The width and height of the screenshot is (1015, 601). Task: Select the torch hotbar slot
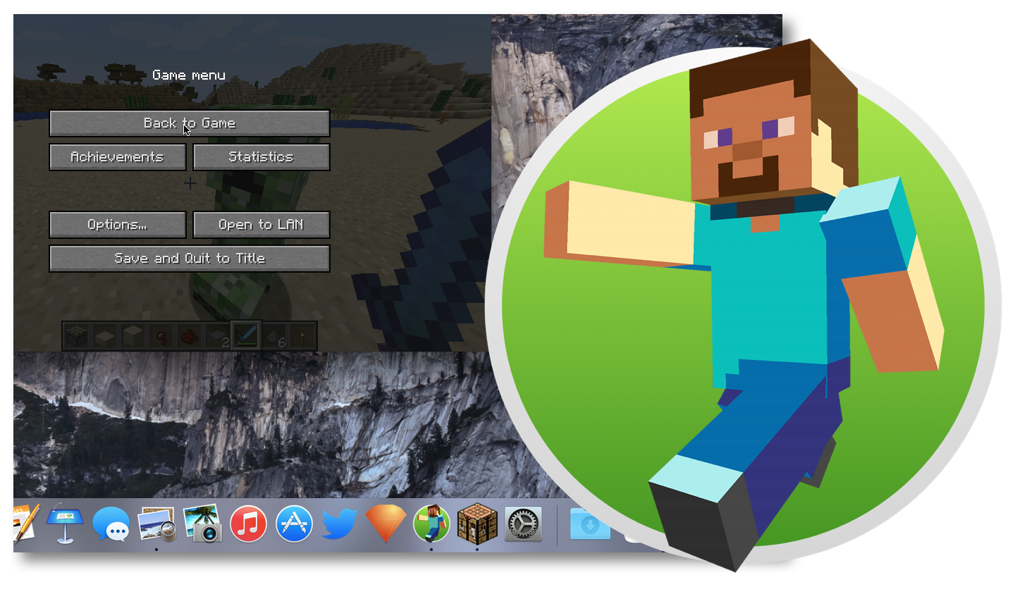(302, 336)
